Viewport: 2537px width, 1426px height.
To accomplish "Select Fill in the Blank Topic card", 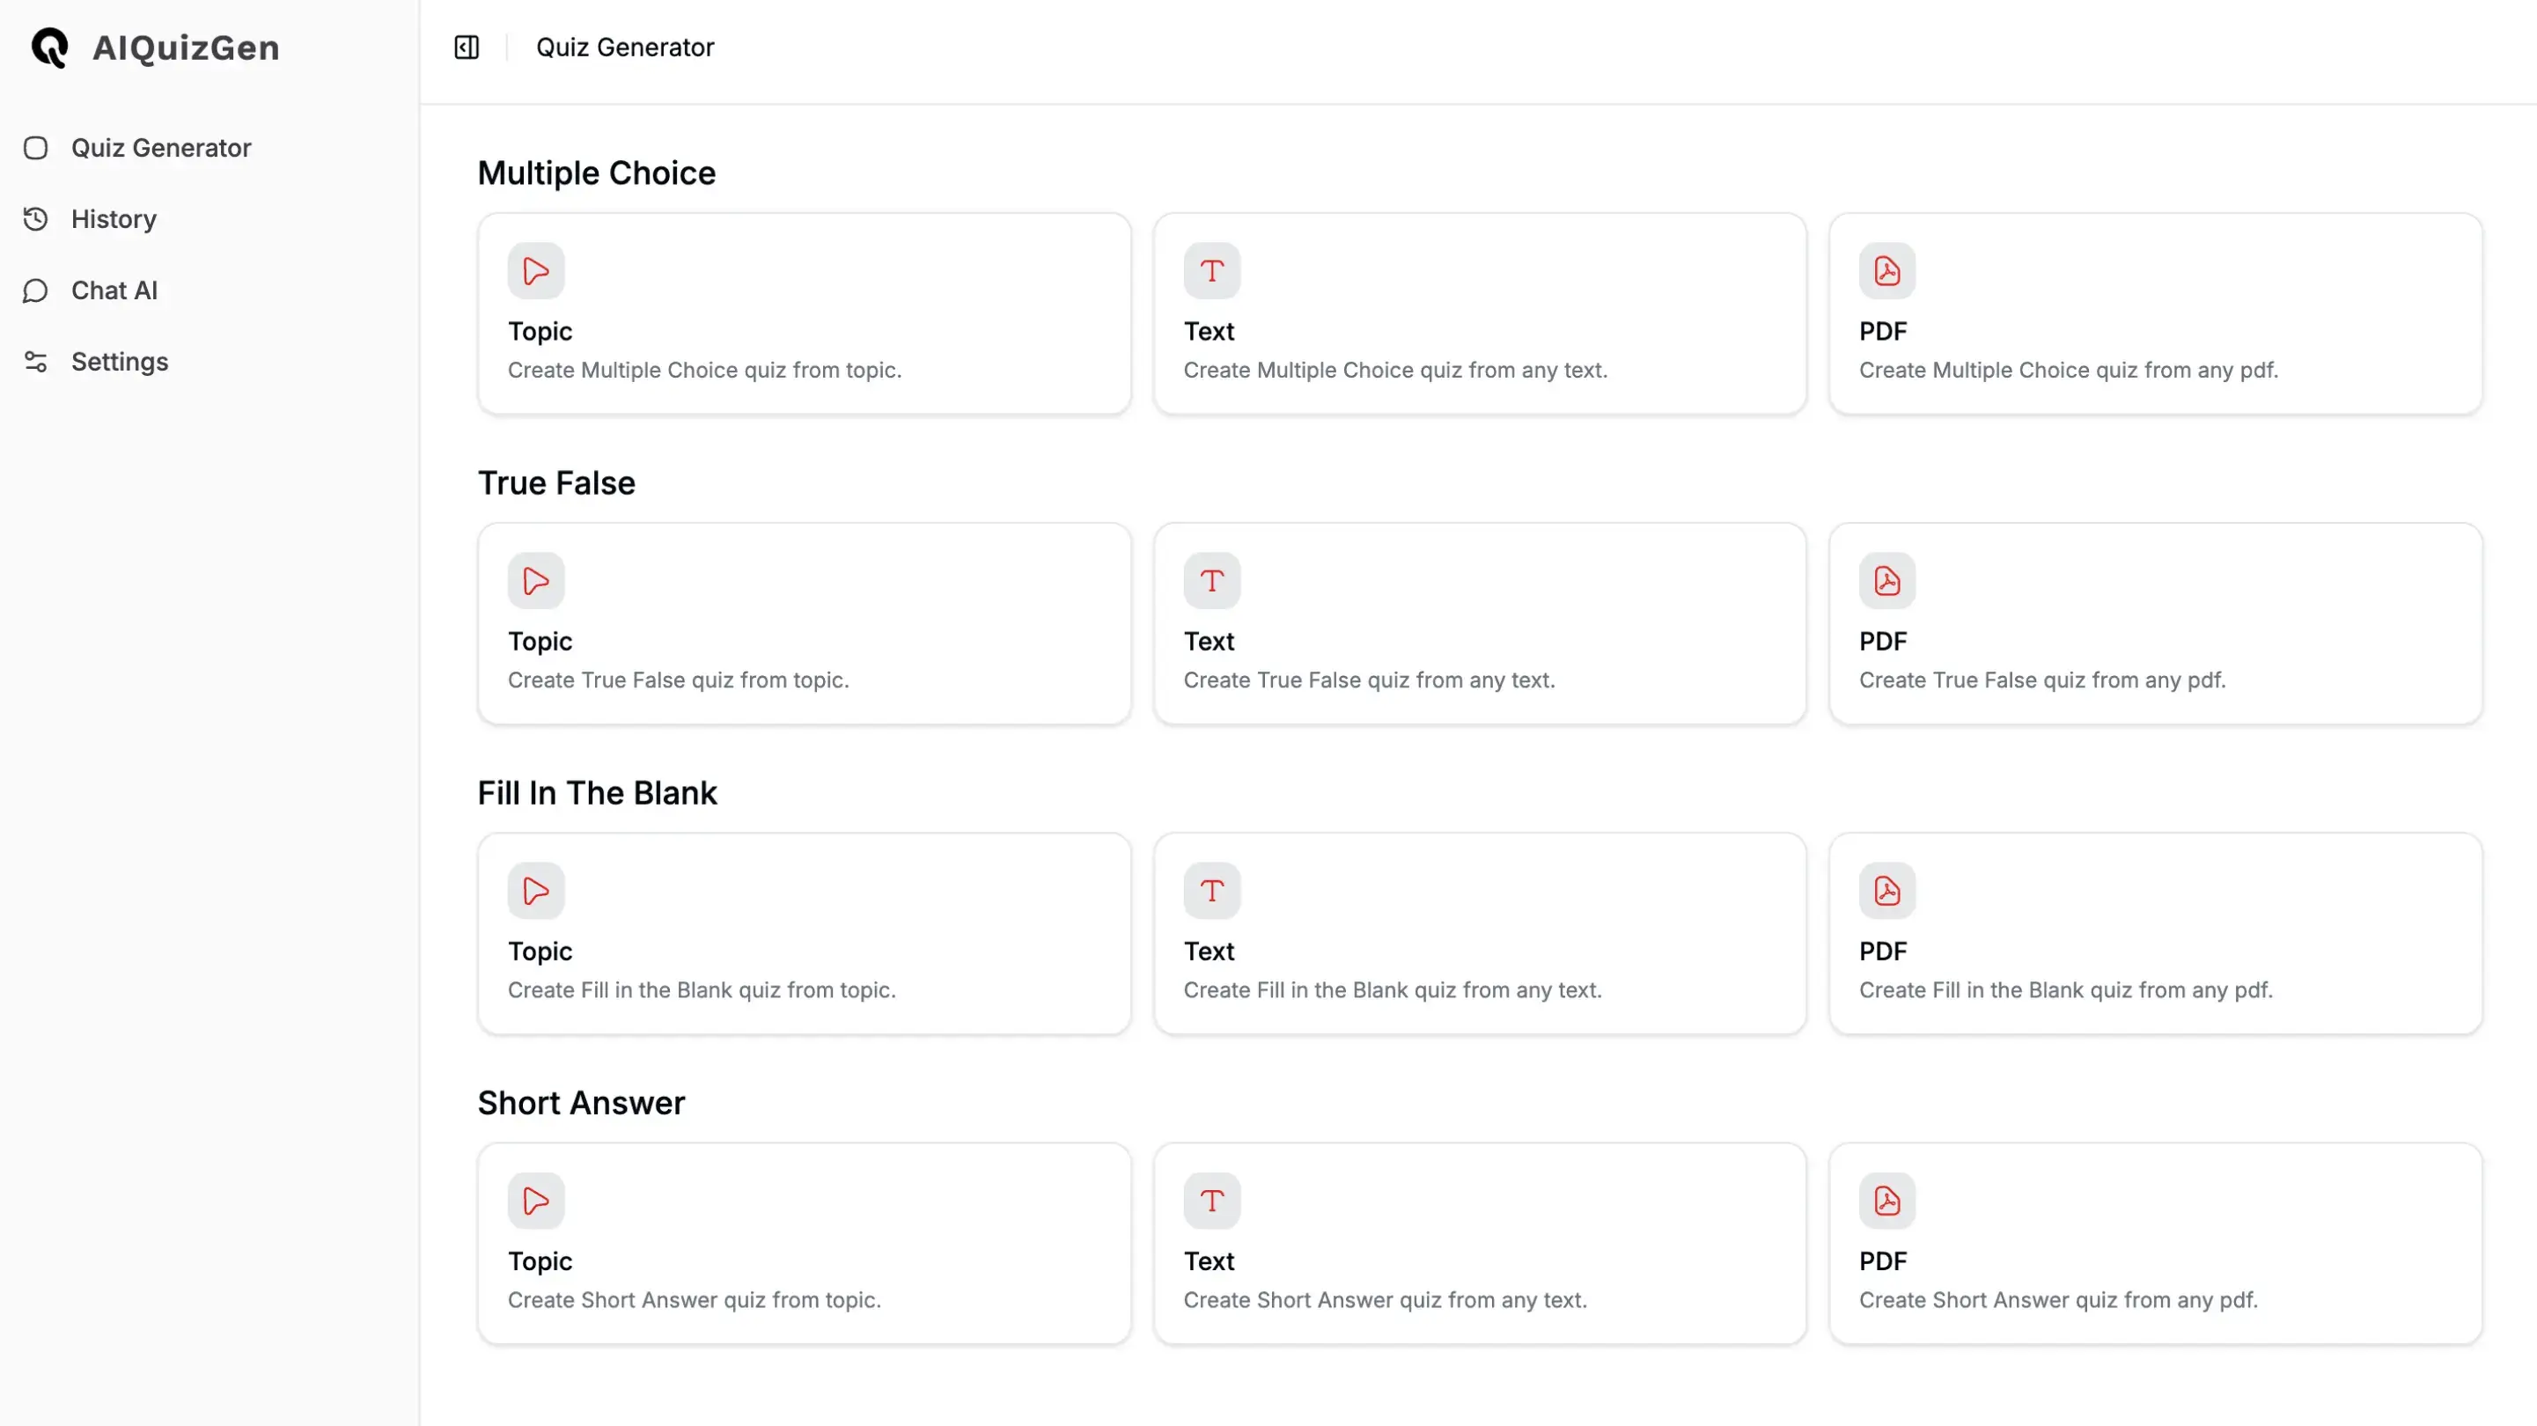I will click(804, 934).
